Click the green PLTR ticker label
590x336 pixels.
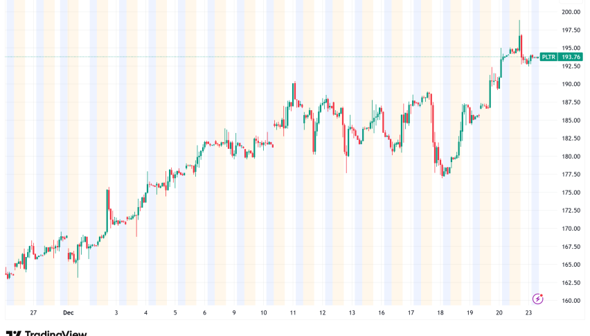pos(548,57)
